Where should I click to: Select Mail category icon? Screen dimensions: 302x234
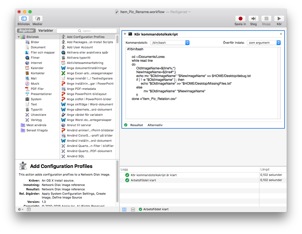click(x=27, y=78)
